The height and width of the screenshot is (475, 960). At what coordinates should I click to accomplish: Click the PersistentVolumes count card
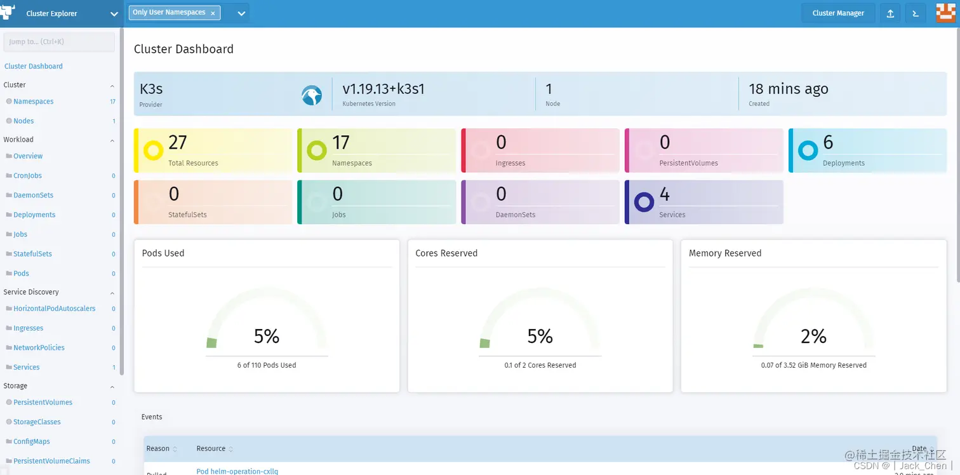[704, 151]
